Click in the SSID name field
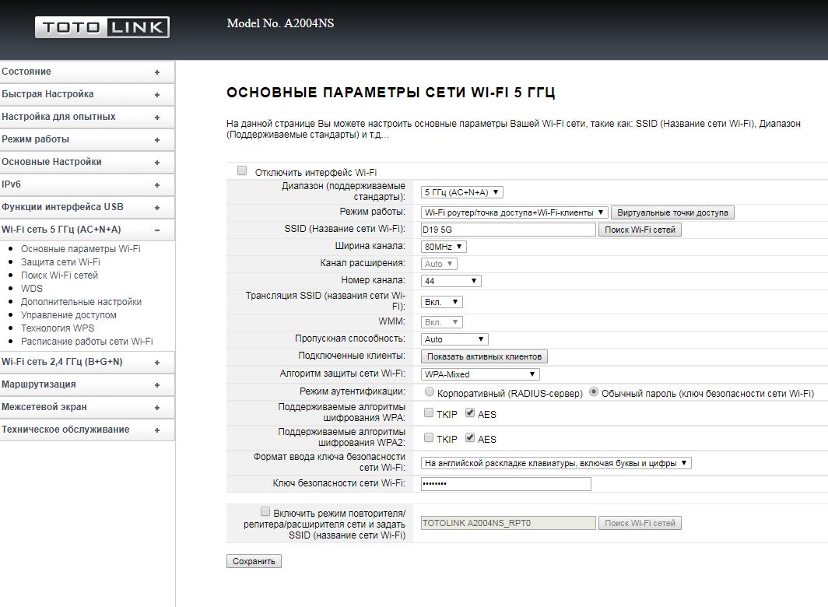This screenshot has width=828, height=607. click(x=507, y=230)
